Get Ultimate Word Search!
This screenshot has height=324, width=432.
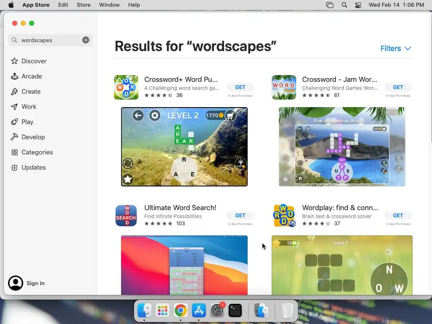[x=240, y=216]
